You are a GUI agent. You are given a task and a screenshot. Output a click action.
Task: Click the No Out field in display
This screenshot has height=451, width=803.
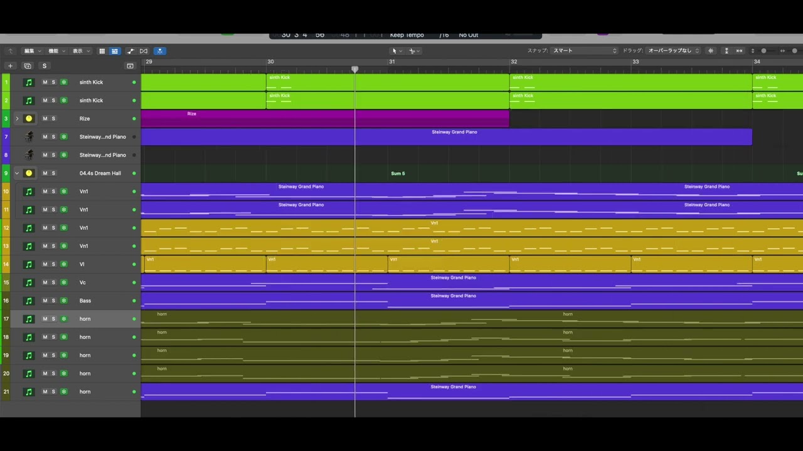point(468,35)
